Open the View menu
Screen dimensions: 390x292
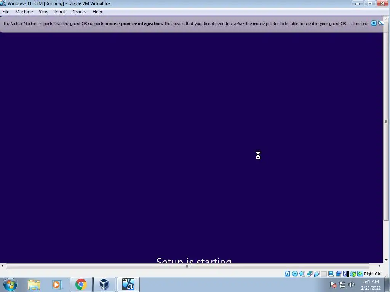43,12
